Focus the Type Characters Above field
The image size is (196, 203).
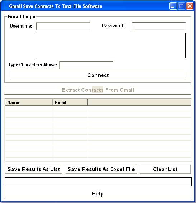tap(86, 65)
